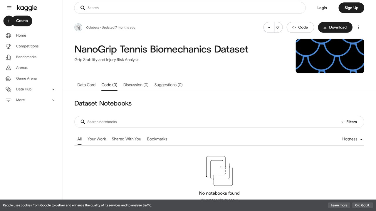This screenshot has height=211, width=376.
Task: Click the Home globe icon
Action: (8, 35)
